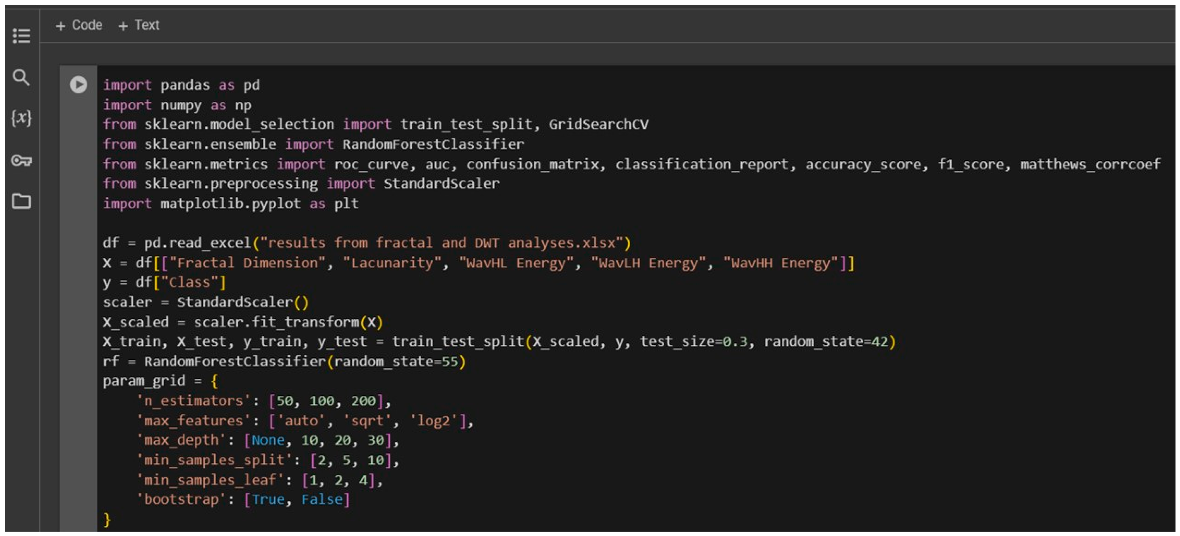Click the Excel filename string in read_excel
The height and width of the screenshot is (536, 1180).
[x=441, y=243]
